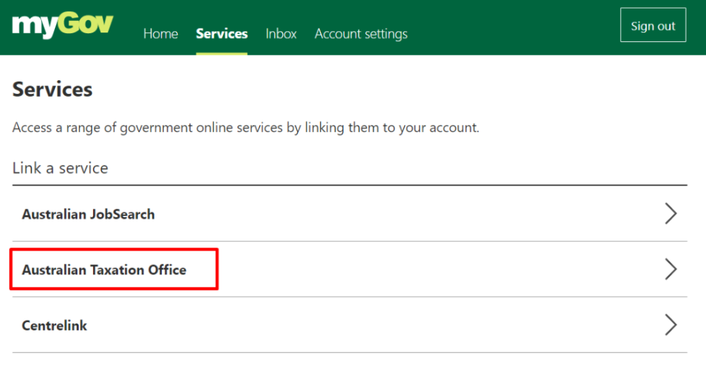This screenshot has width=706, height=369.
Task: Open the Inbox menu item
Action: pos(281,34)
